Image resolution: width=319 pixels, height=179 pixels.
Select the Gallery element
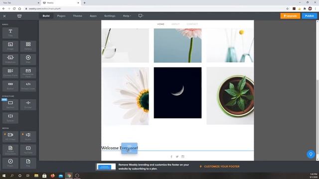[28, 46]
